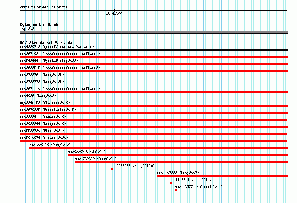
Task: Click the 18741500 ruler tick label
Action: 114,13
